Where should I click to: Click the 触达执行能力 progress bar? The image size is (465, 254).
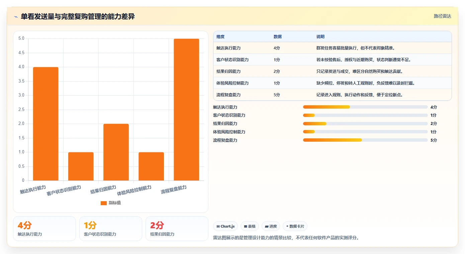pos(365,107)
